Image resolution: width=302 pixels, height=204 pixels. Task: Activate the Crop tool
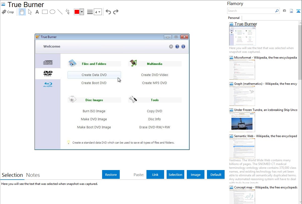pos(8,12)
